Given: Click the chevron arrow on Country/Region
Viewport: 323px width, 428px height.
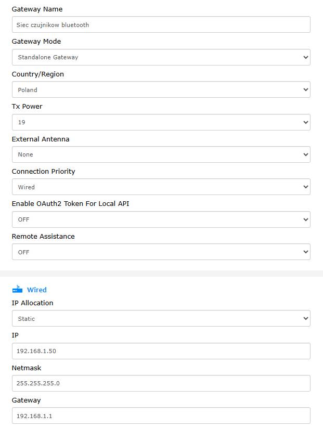Looking at the screenshot, I should 306,89.
